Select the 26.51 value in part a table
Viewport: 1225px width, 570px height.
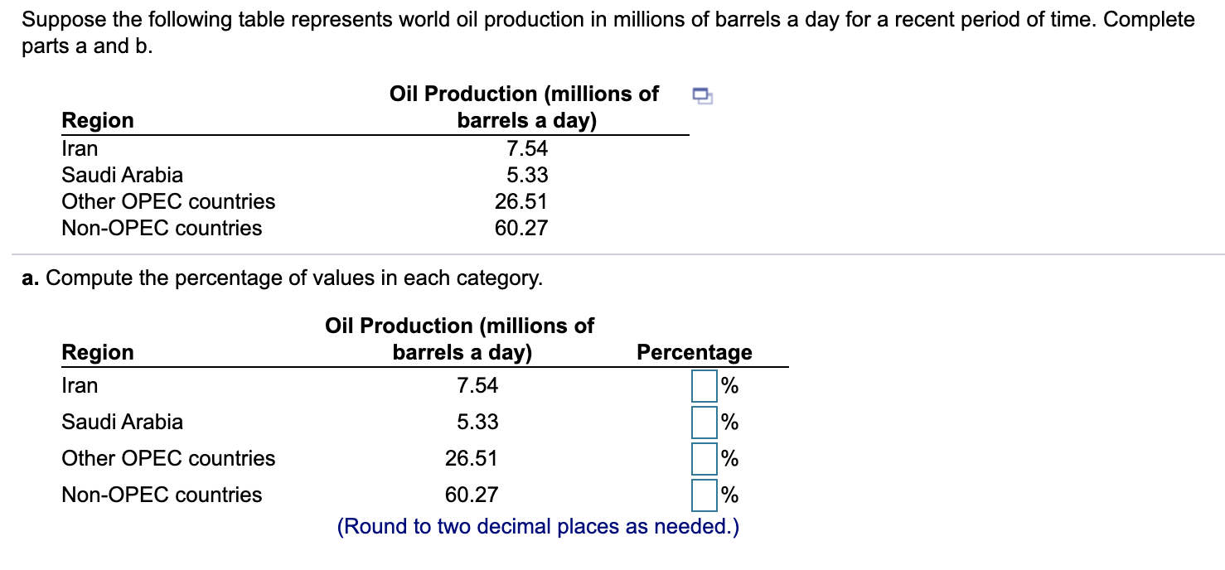(472, 458)
